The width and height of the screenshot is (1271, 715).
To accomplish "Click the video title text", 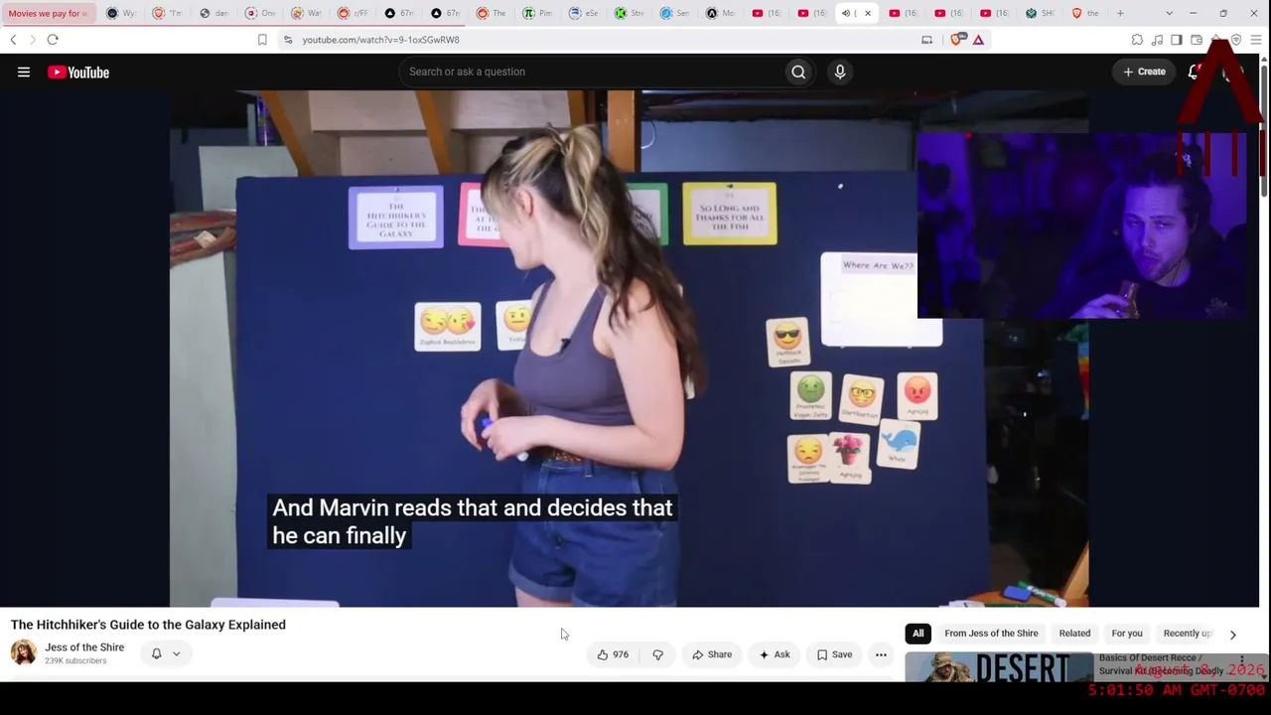I will coord(148,625).
